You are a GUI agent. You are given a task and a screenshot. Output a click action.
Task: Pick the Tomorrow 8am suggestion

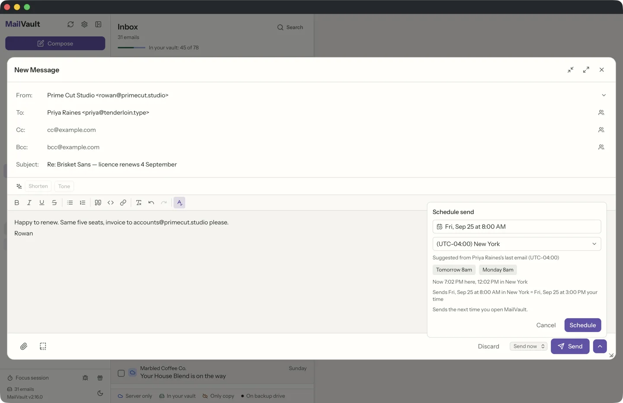[454, 270]
